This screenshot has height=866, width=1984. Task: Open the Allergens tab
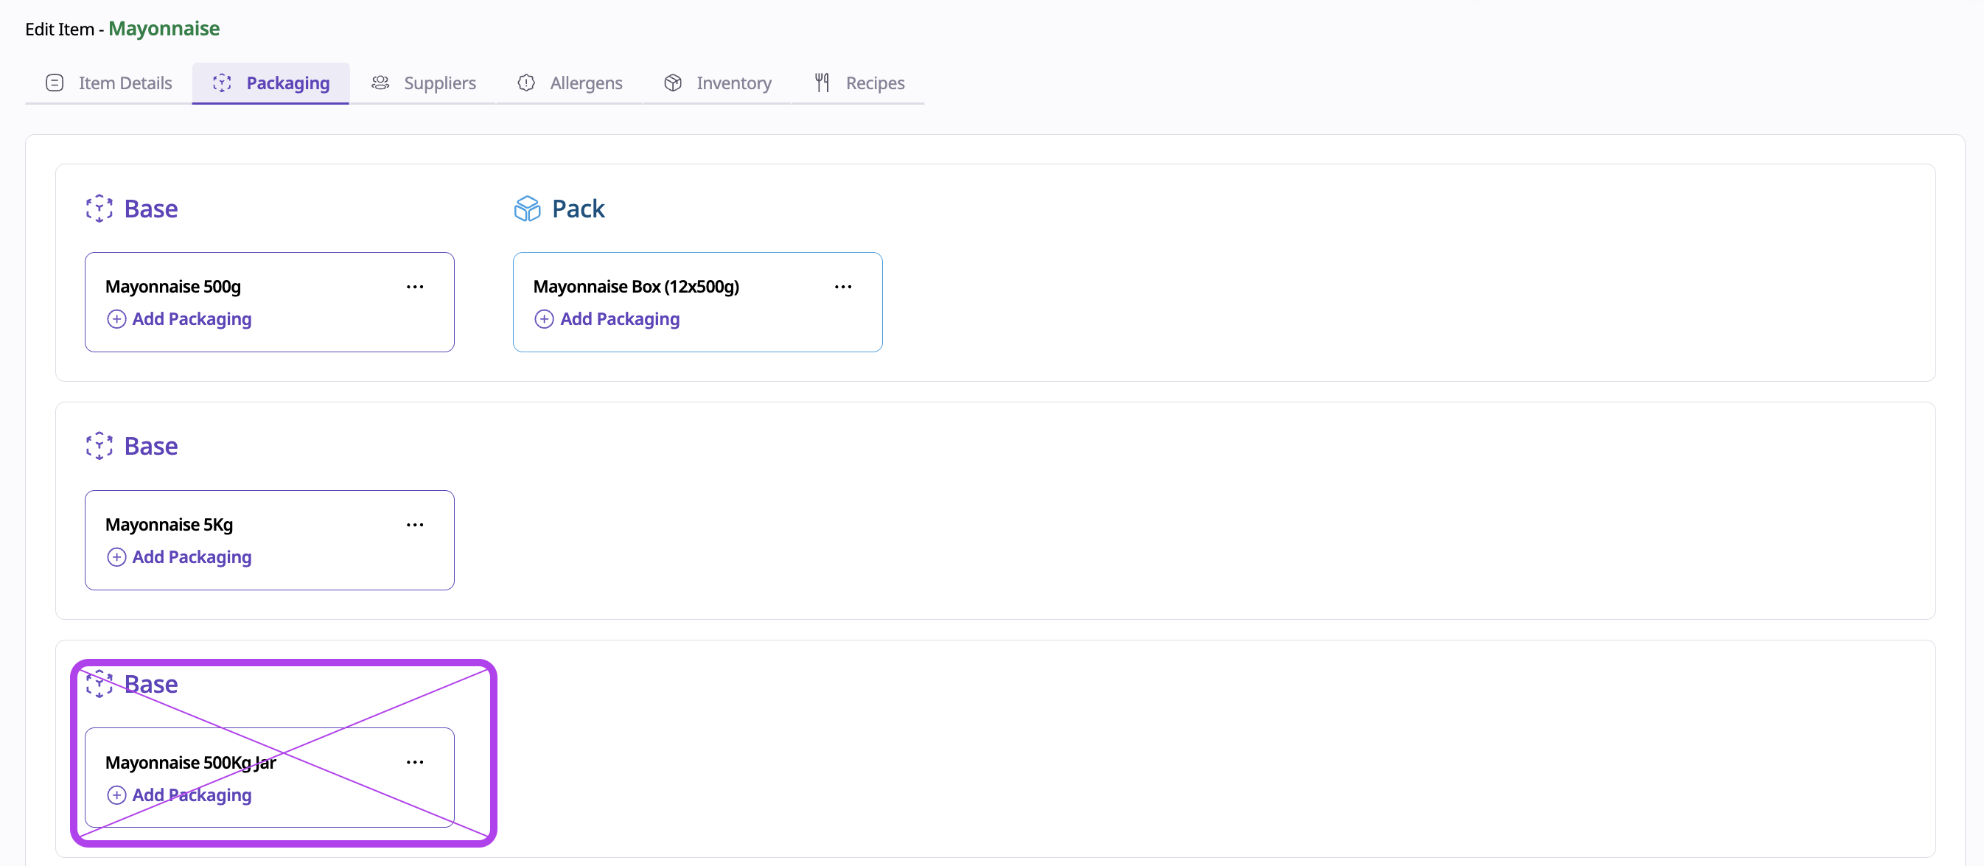coord(585,83)
